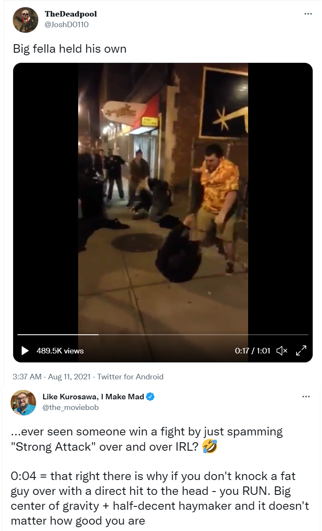The image size is (322, 531).
Task: Open Like Kurosawa profile avatar
Action: click(x=23, y=402)
